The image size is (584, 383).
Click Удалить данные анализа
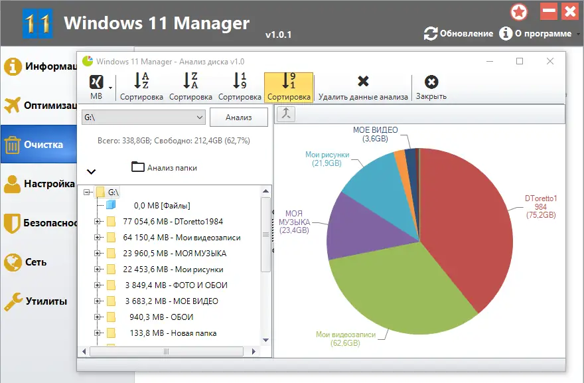tap(363, 87)
